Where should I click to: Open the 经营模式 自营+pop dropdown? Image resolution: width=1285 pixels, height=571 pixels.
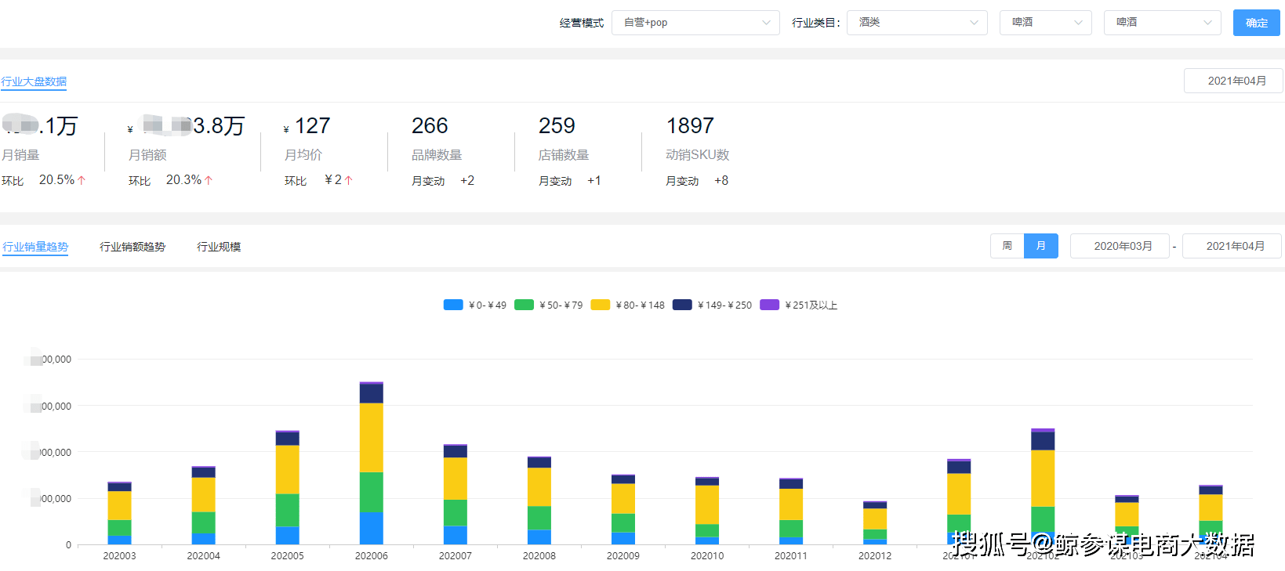click(695, 23)
